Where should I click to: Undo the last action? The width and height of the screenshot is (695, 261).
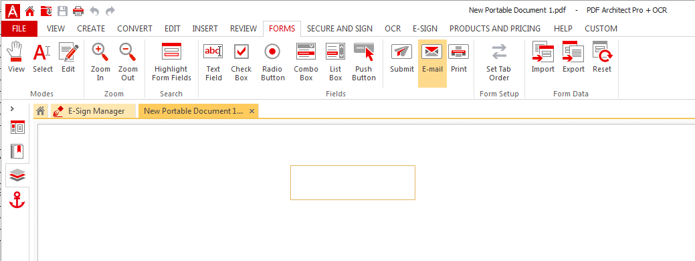tap(94, 11)
